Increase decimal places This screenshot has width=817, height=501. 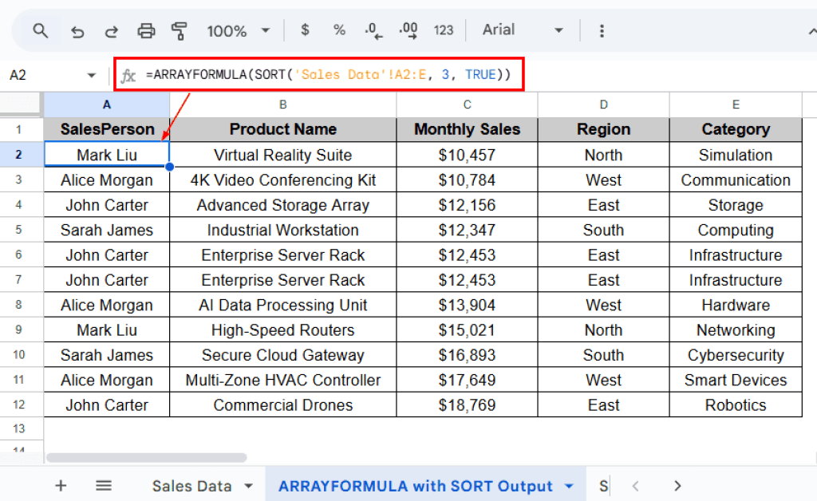pyautogui.click(x=408, y=30)
